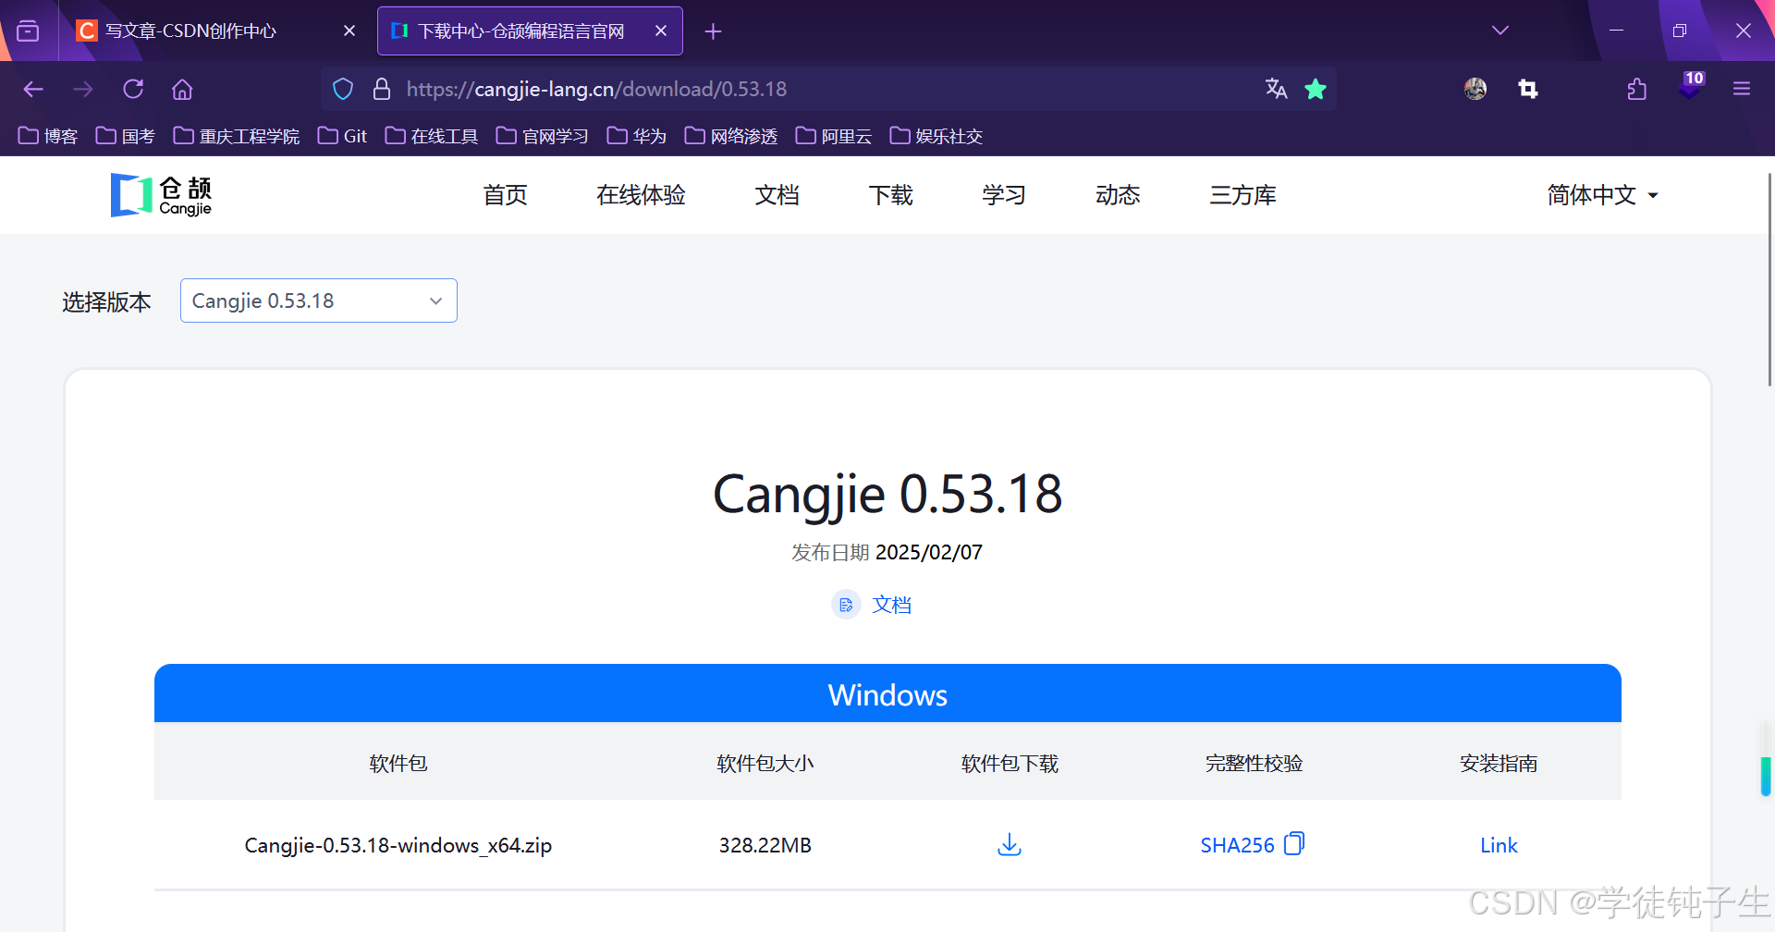Click the 文档 link under release date

click(891, 605)
